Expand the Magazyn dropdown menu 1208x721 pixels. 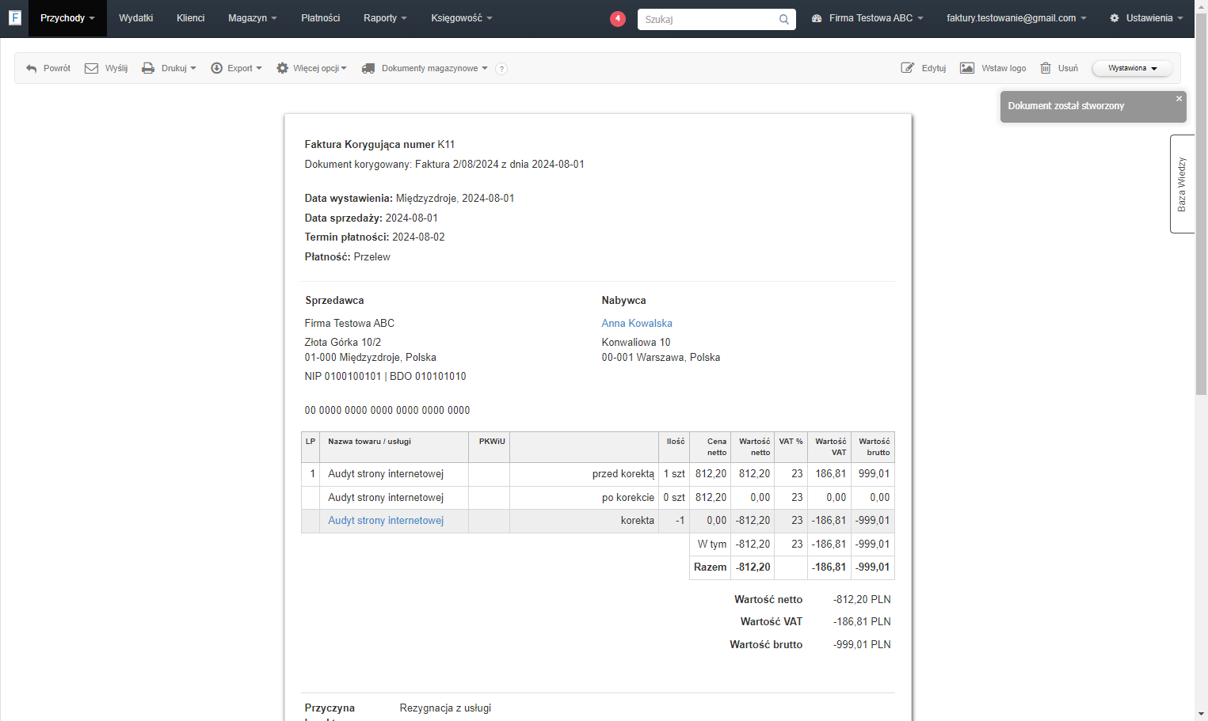pos(253,18)
